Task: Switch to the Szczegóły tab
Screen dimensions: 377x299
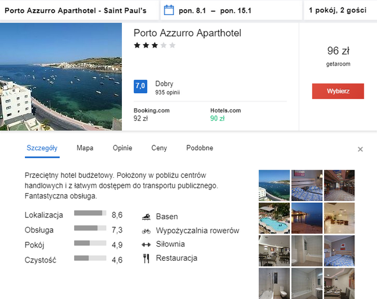Action: (x=42, y=148)
